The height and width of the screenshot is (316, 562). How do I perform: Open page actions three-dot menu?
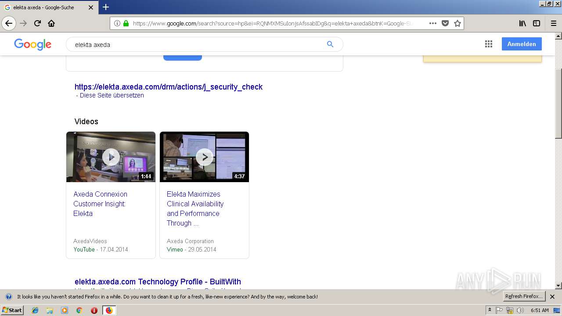click(433, 23)
